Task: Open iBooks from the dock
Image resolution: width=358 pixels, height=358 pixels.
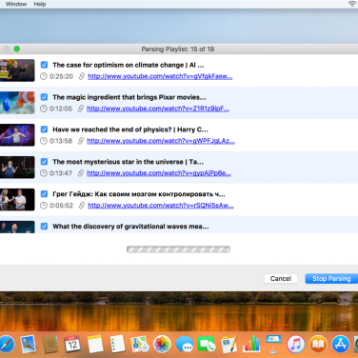Action: [x=318, y=345]
